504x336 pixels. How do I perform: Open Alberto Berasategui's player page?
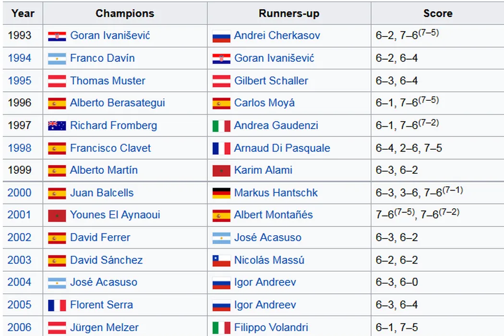(117, 103)
